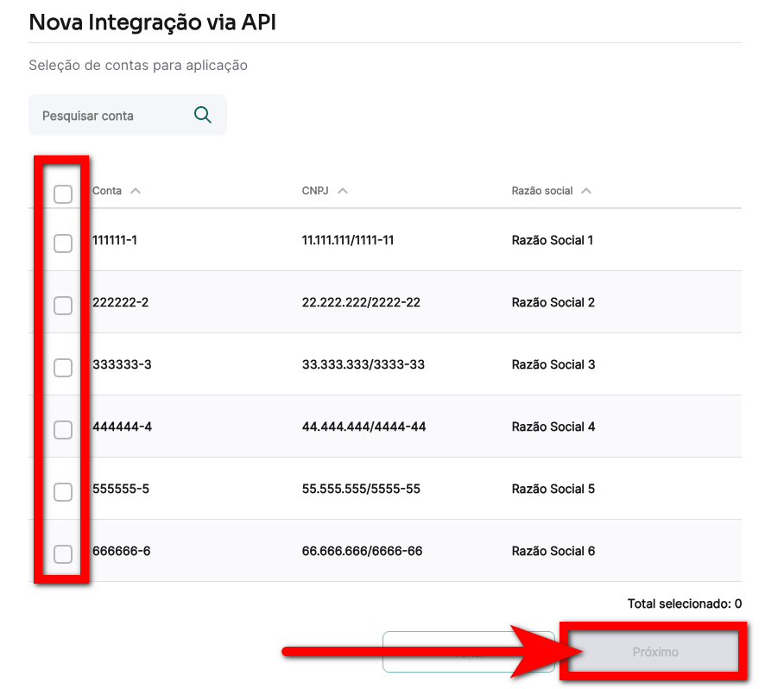Click the Razão social column header label
The image size is (765, 689).
click(x=542, y=191)
